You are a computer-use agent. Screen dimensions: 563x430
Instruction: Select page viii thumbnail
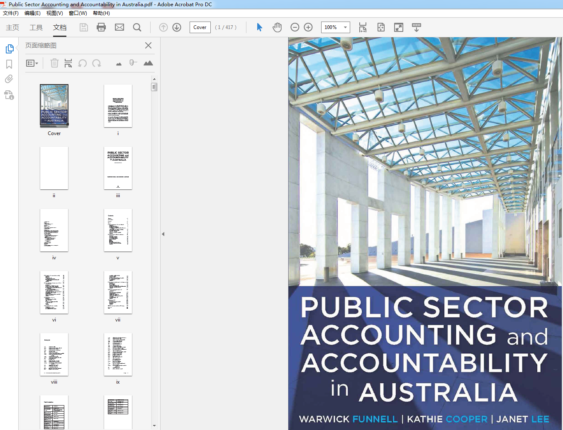pos(54,354)
